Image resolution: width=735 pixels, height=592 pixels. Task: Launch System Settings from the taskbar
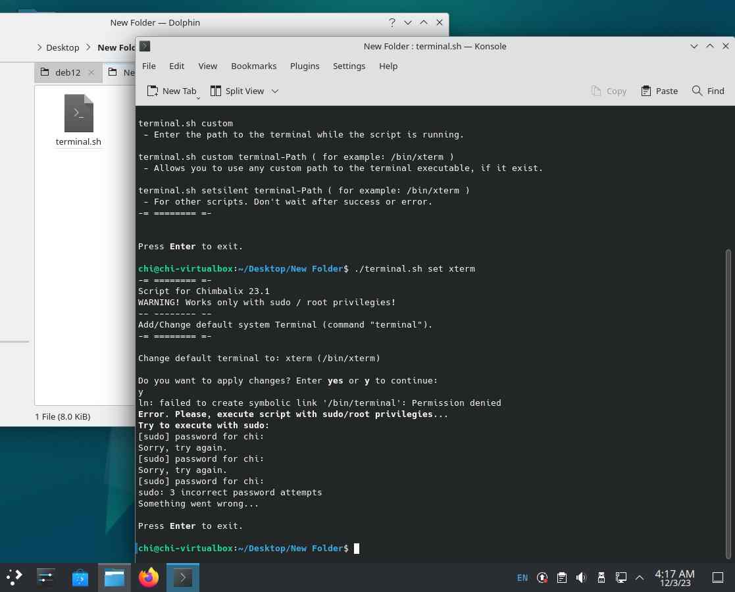point(46,578)
